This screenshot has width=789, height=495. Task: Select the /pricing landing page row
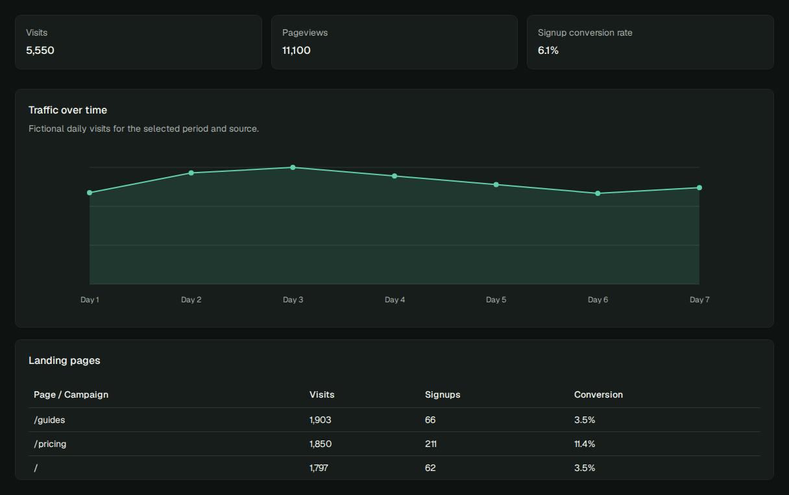(x=394, y=444)
